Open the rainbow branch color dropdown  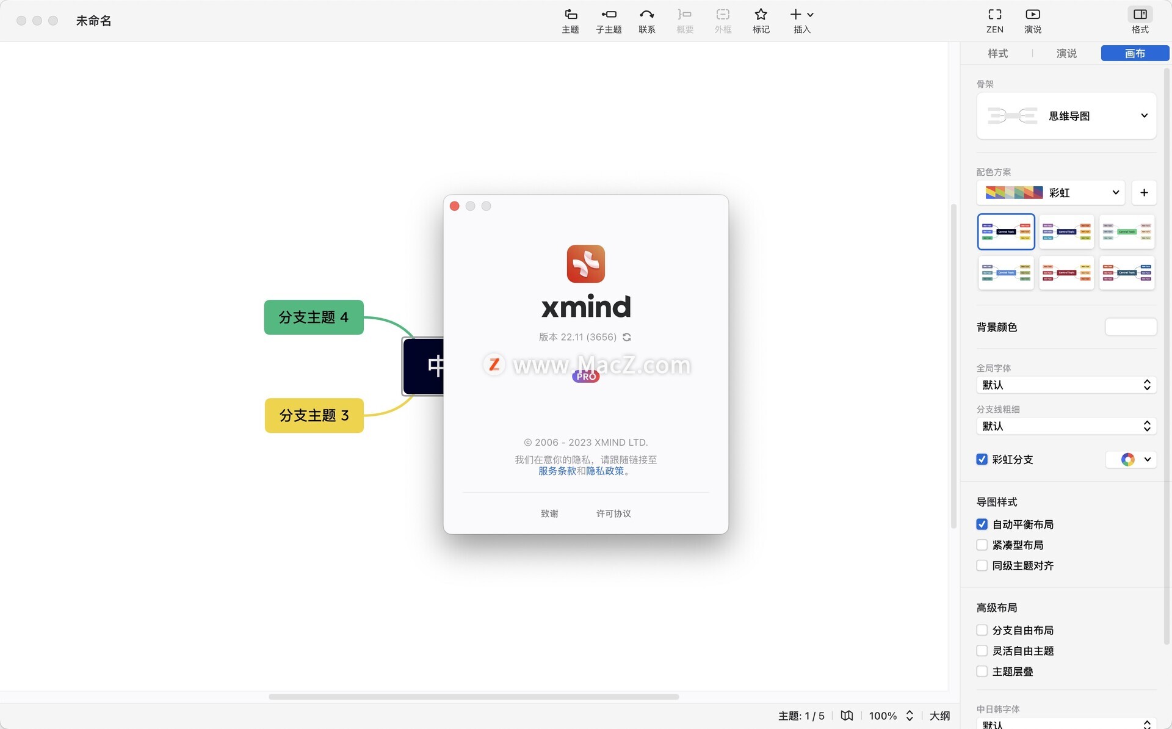[x=1147, y=459]
